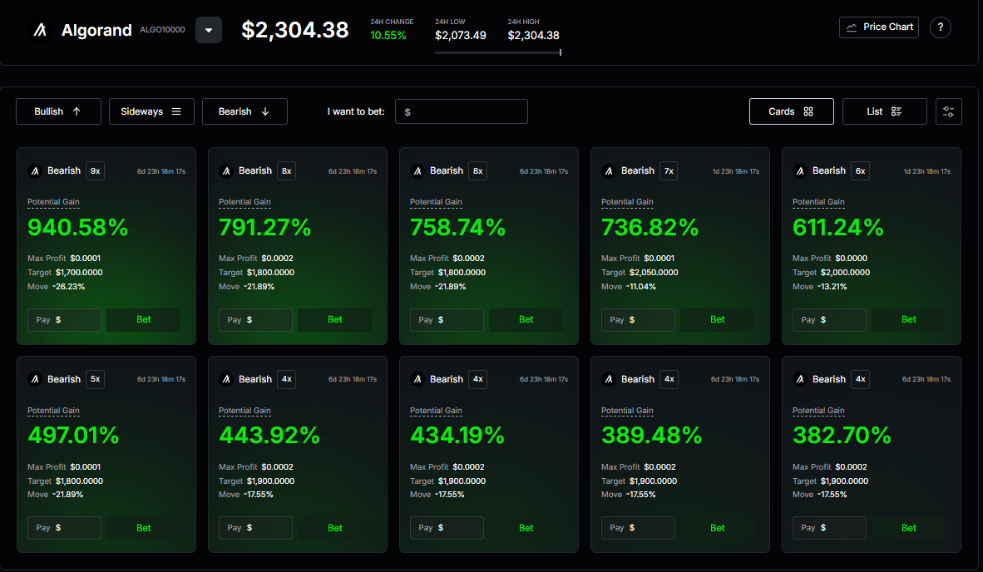Click Potential Gain label on 611.24% card
983x572 pixels.
tap(818, 202)
